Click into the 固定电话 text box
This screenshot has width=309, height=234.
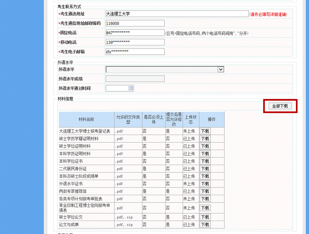[135, 33]
